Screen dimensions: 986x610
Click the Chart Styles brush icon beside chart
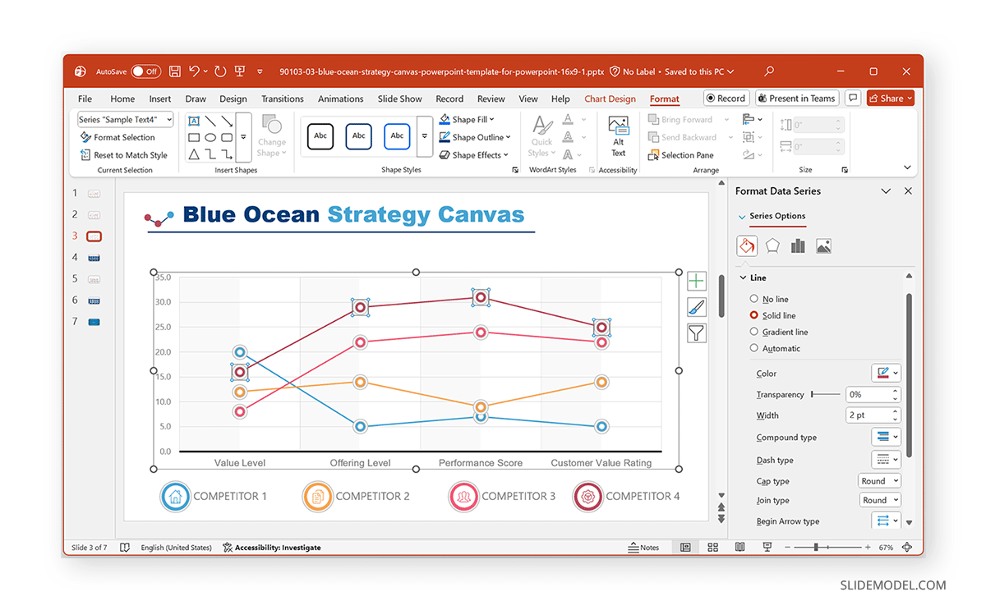pos(696,306)
